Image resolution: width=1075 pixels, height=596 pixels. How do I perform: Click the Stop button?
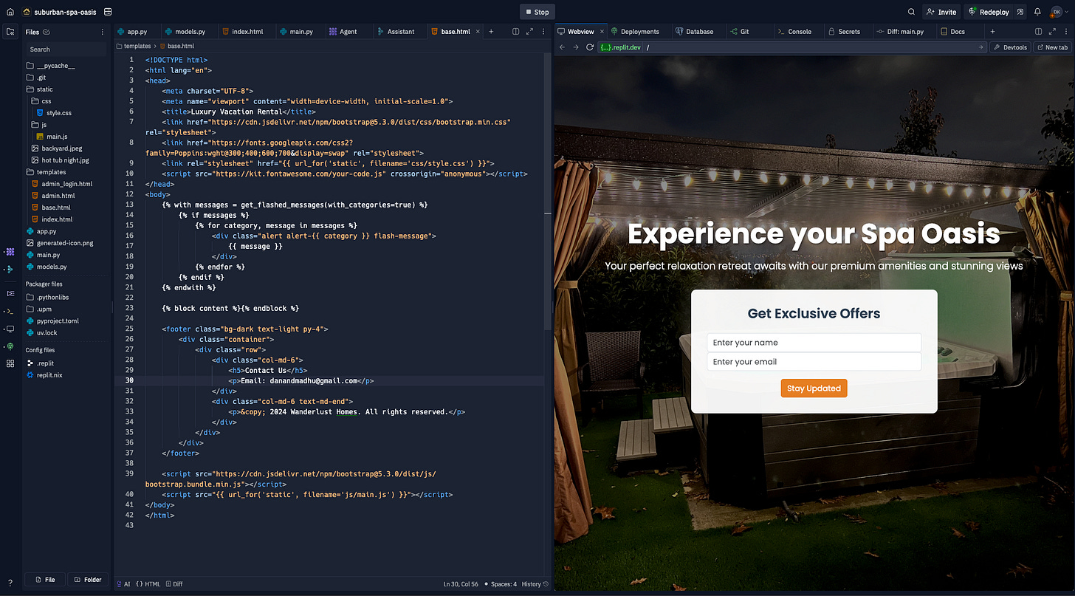click(537, 12)
